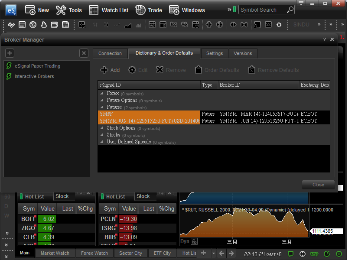Image resolution: width=355 pixels, height=260 pixels.
Task: Click the magnifier icon in Symbol Search
Action: 290,10
